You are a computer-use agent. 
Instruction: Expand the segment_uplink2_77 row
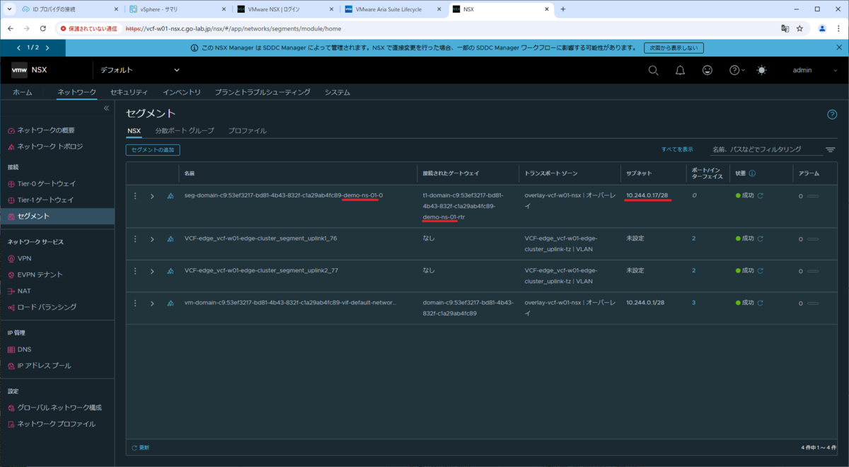point(152,271)
